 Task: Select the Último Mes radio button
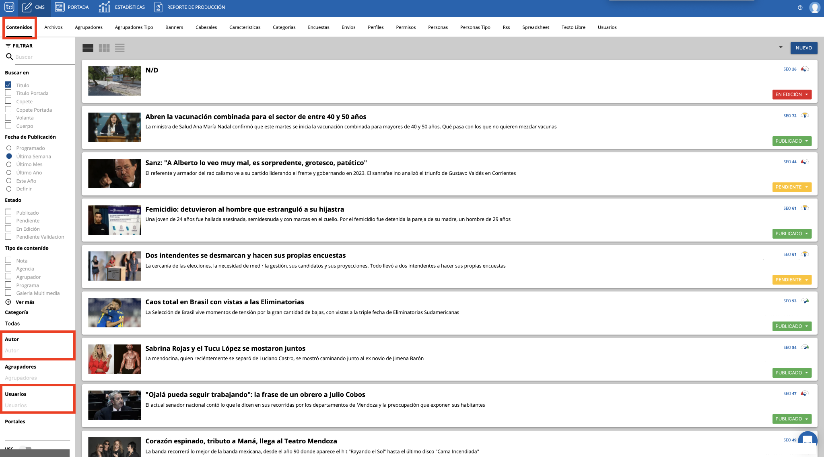point(9,164)
